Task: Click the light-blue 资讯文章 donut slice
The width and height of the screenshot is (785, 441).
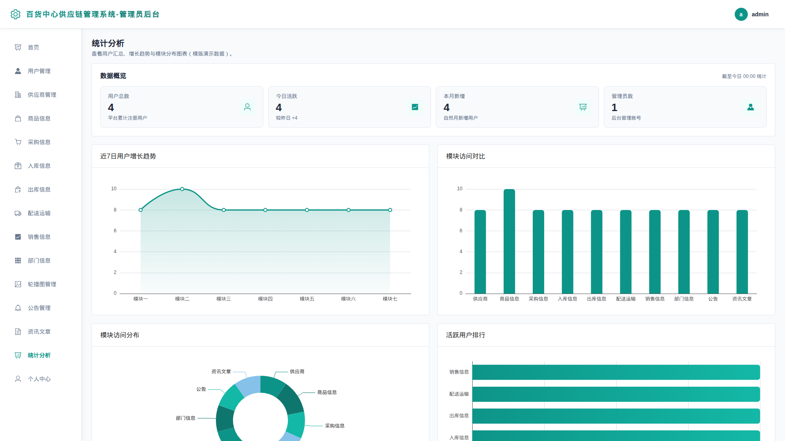Action: [x=249, y=385]
